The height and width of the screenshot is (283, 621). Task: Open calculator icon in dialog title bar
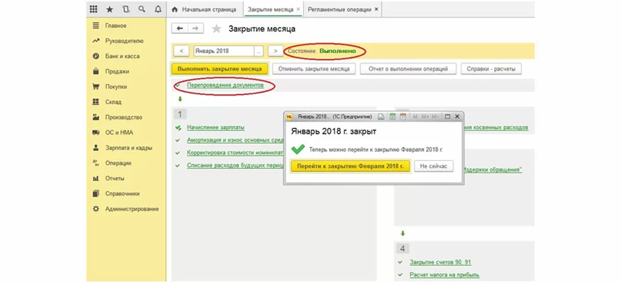tap(392, 117)
